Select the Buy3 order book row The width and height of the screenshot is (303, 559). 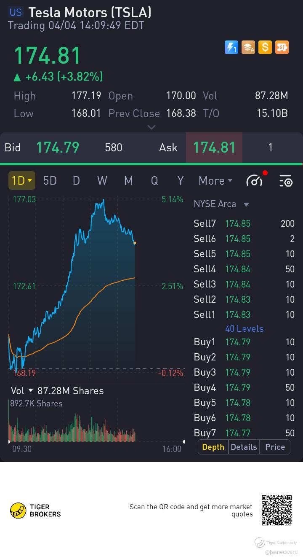(x=244, y=372)
